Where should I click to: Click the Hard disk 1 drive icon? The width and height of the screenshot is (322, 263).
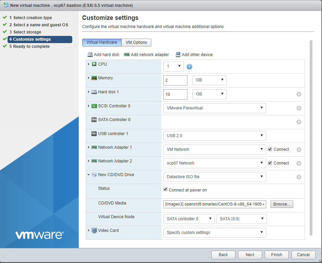point(94,92)
